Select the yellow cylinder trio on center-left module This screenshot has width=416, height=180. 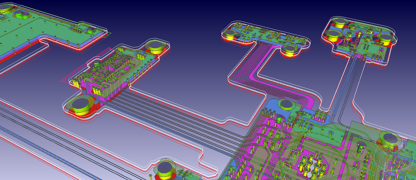97,91
